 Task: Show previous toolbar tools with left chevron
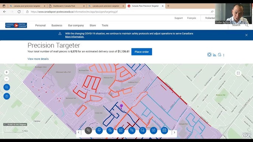coord(79,132)
